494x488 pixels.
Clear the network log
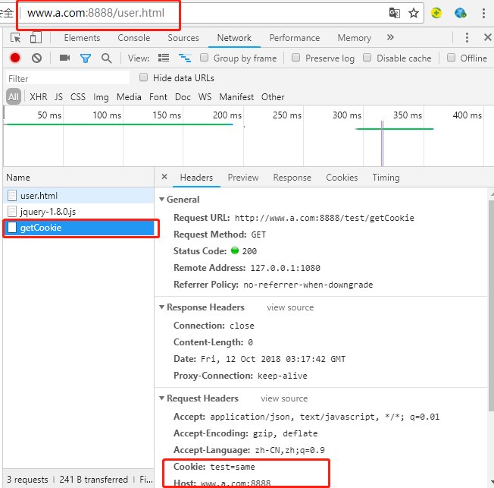click(x=36, y=58)
